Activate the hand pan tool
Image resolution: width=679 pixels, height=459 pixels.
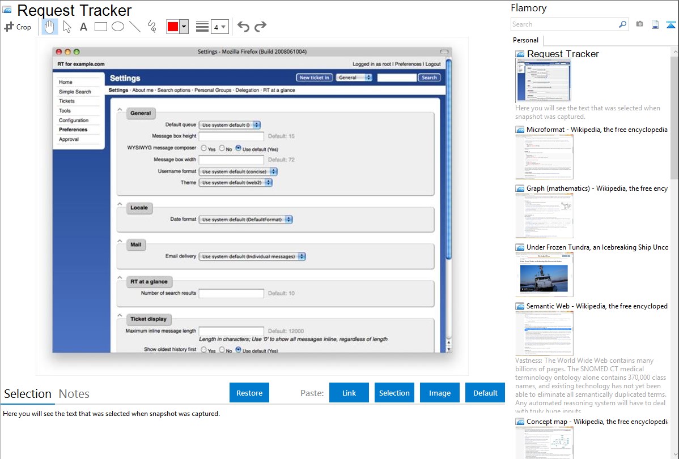pyautogui.click(x=49, y=27)
